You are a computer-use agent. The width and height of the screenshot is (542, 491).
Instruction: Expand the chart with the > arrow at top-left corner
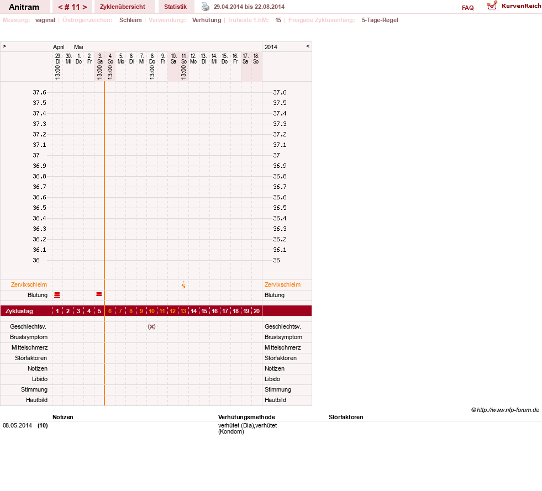(4, 46)
